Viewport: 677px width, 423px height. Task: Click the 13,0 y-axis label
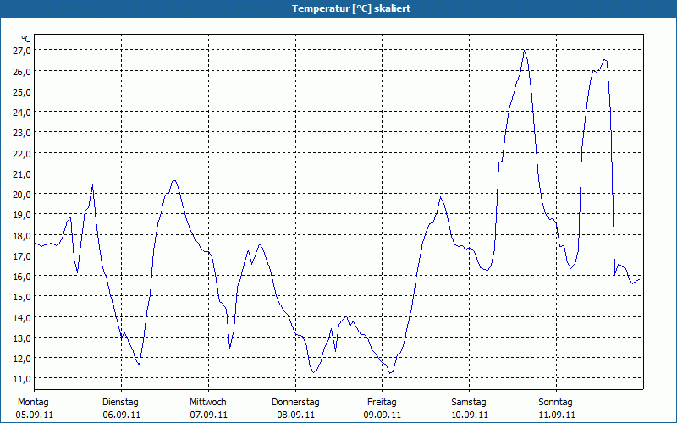22,338
